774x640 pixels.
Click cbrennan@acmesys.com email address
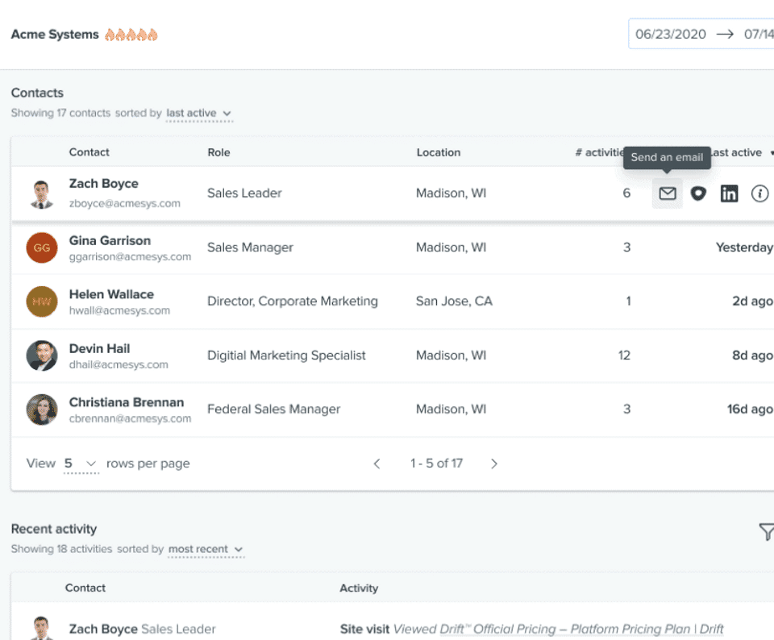[130, 418]
